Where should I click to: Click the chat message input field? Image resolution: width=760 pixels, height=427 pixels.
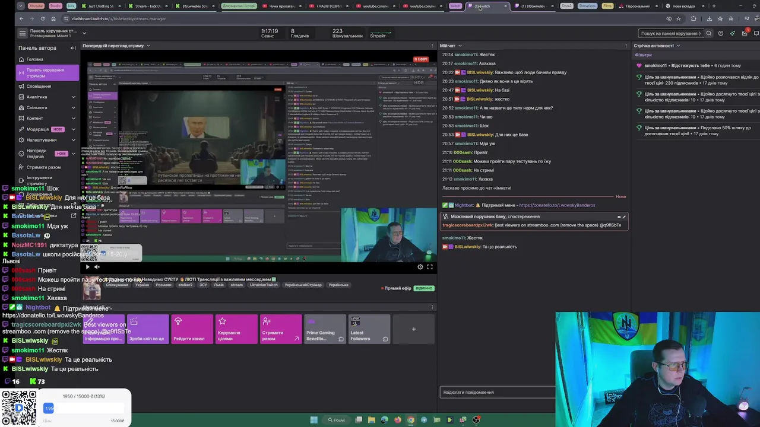point(498,392)
